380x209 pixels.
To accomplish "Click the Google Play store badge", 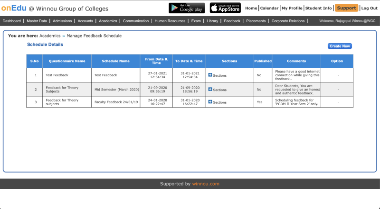I will (x=187, y=8).
